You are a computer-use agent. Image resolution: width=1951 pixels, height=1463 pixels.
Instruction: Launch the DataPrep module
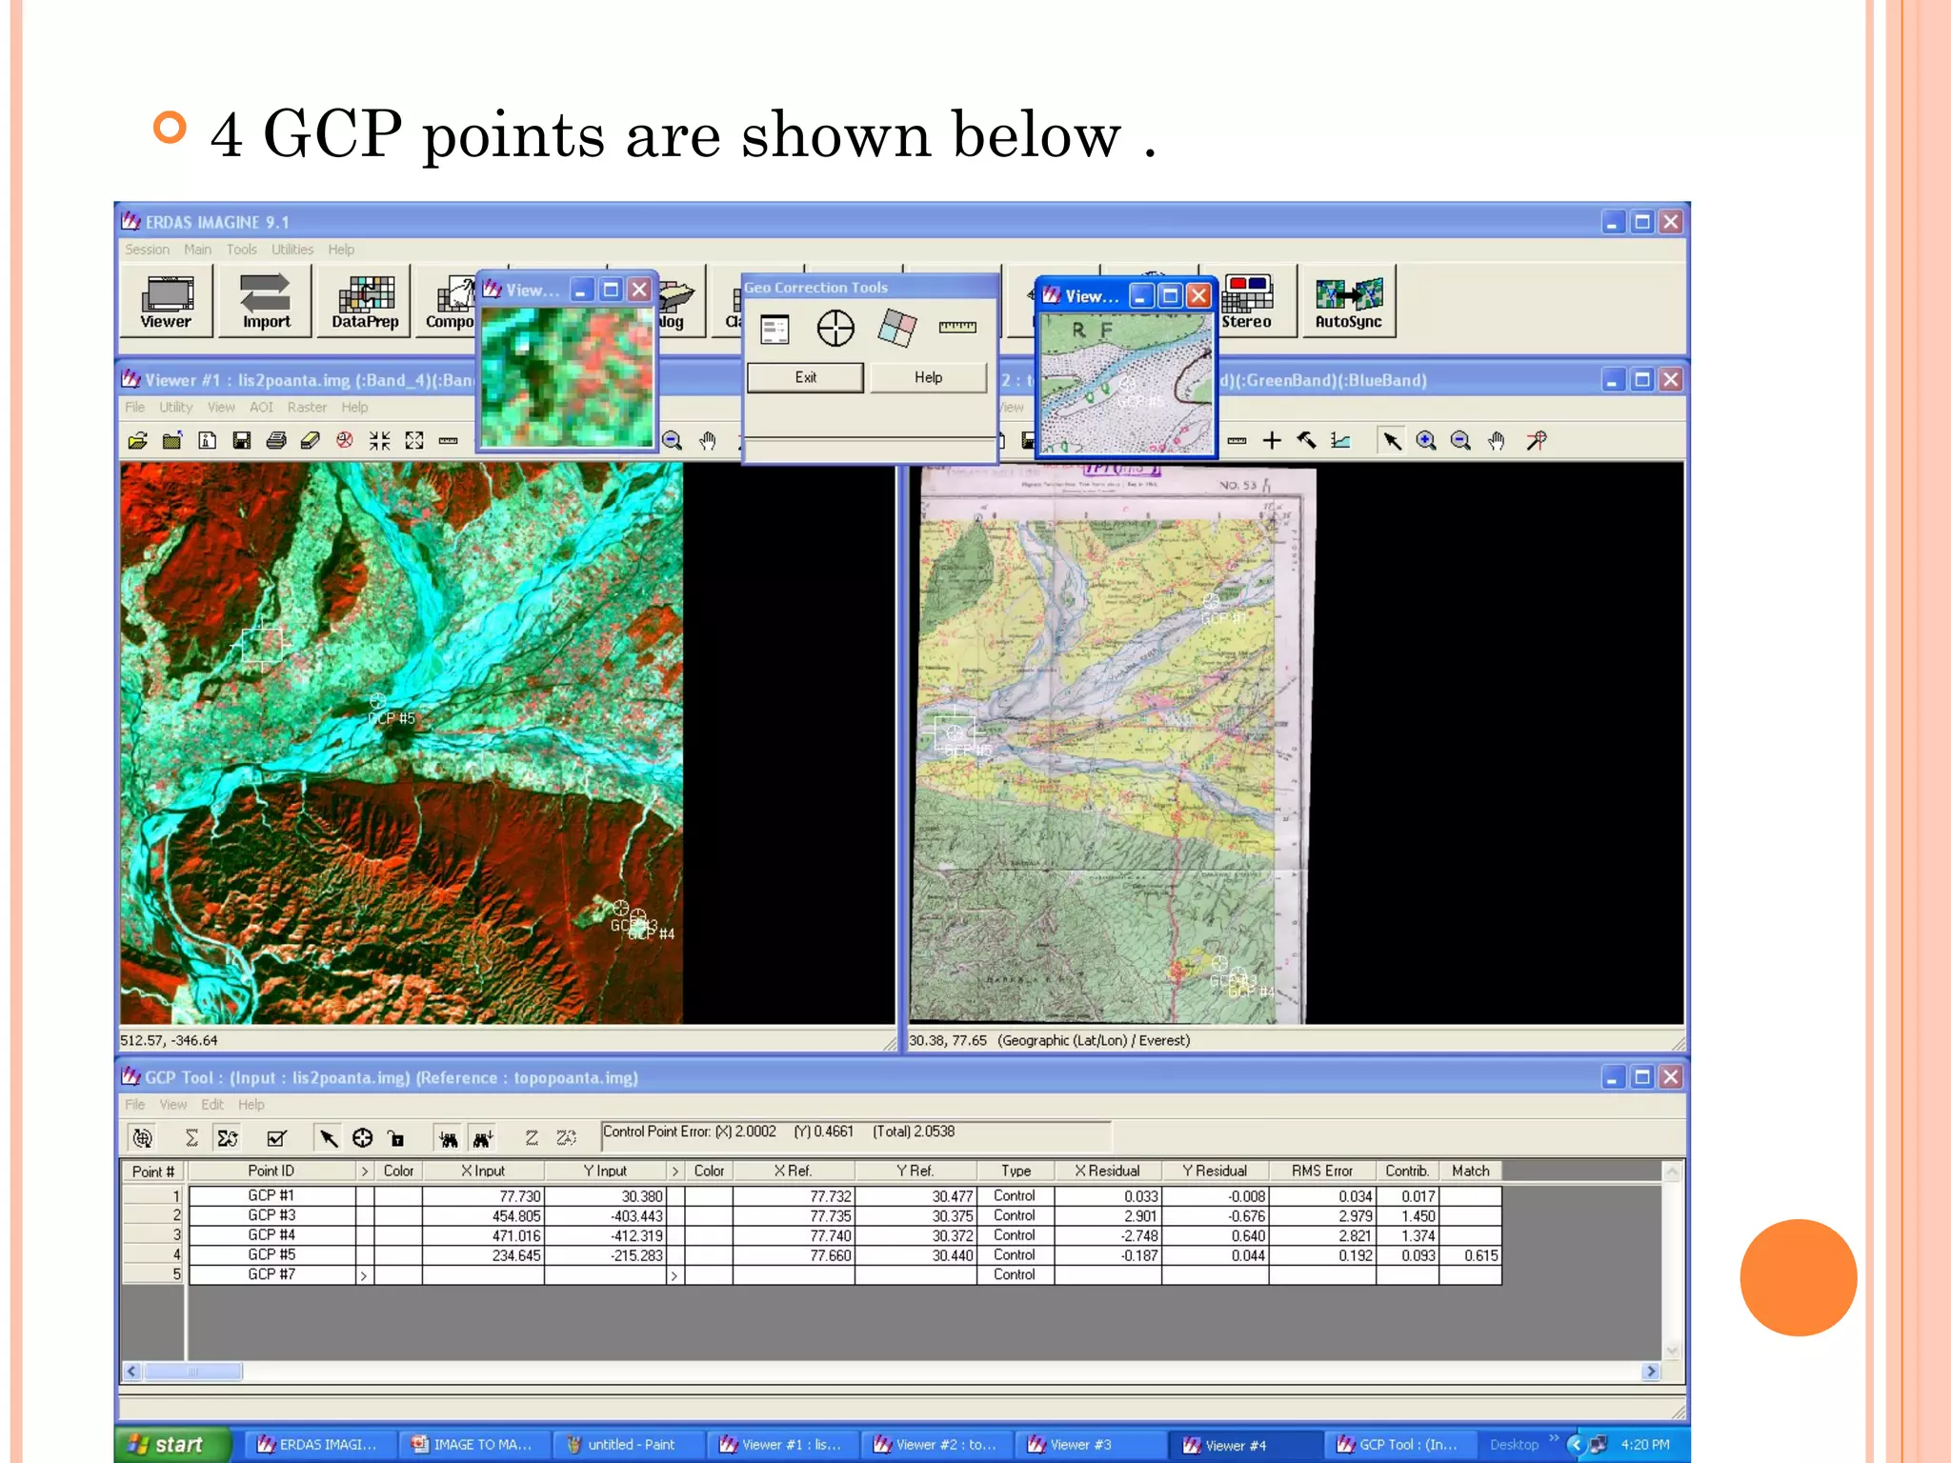click(365, 301)
